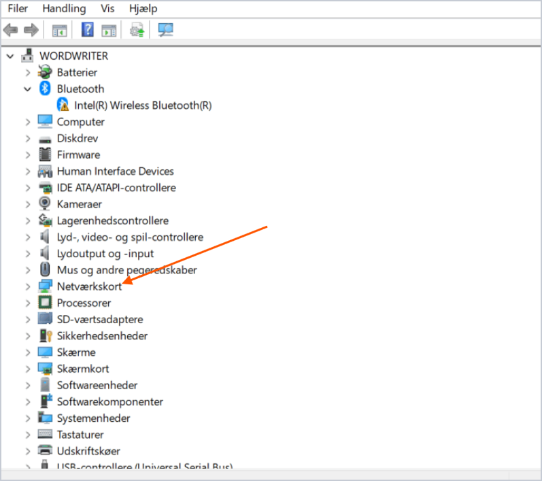Select the Netværkskort label
Image resolution: width=542 pixels, height=481 pixels.
click(90, 286)
